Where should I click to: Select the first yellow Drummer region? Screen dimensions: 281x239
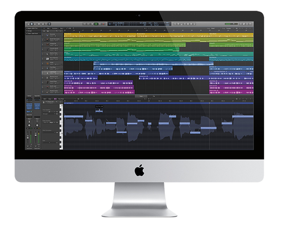[100, 35]
